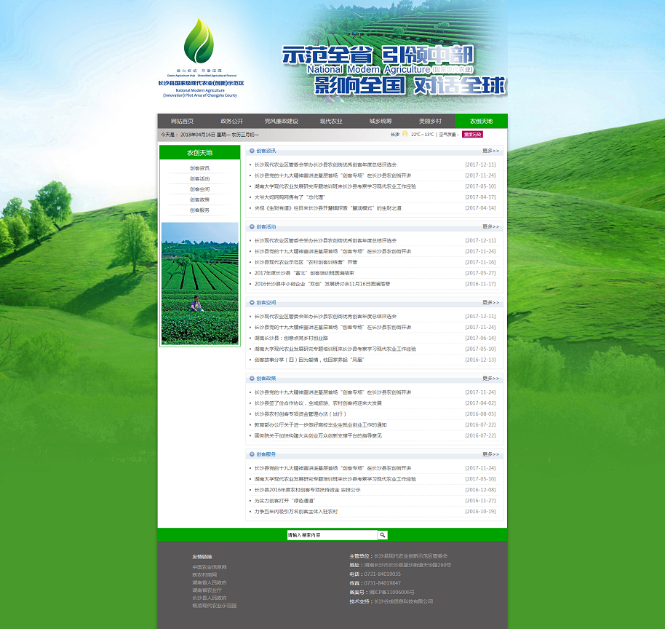This screenshot has height=629, width=665.
Task: Click the circle icon beside 创客政策 section header
Action: coord(252,378)
